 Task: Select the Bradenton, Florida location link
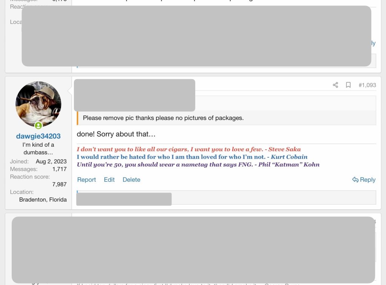[x=43, y=200]
